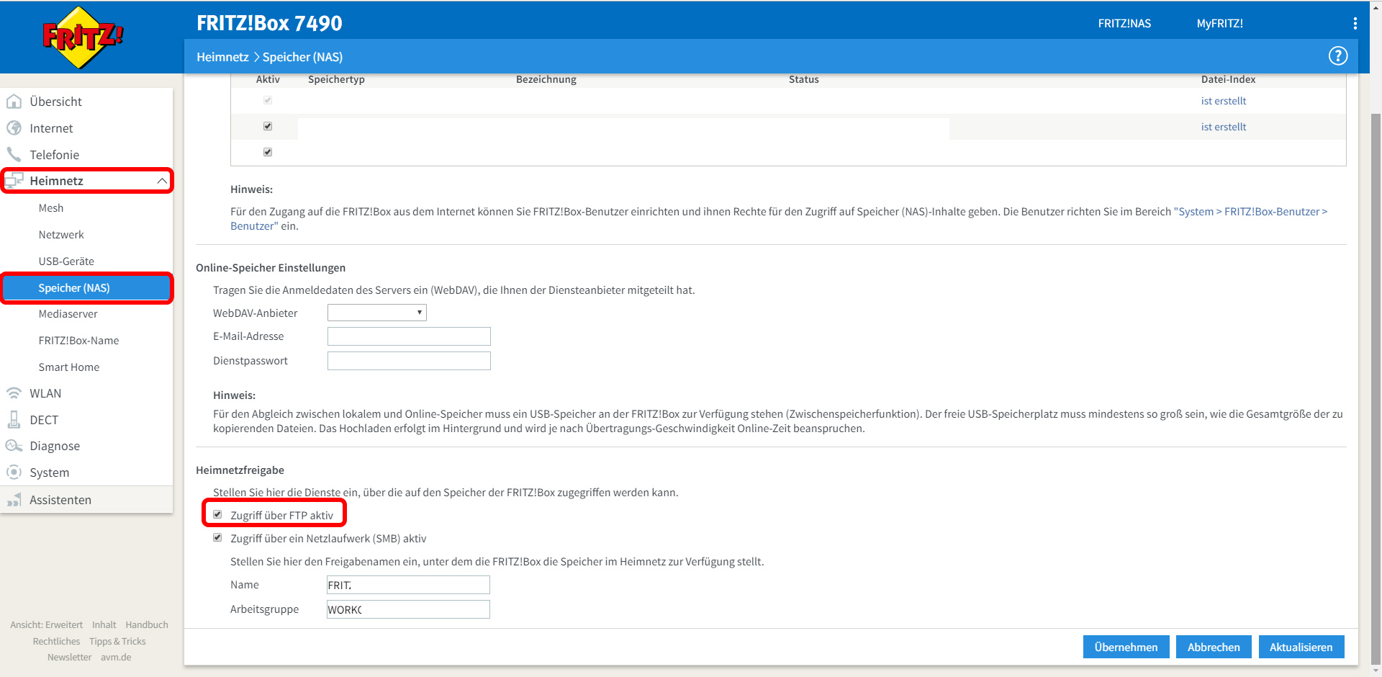The image size is (1382, 677).
Task: Click the Bezeichnung column header
Action: (546, 79)
